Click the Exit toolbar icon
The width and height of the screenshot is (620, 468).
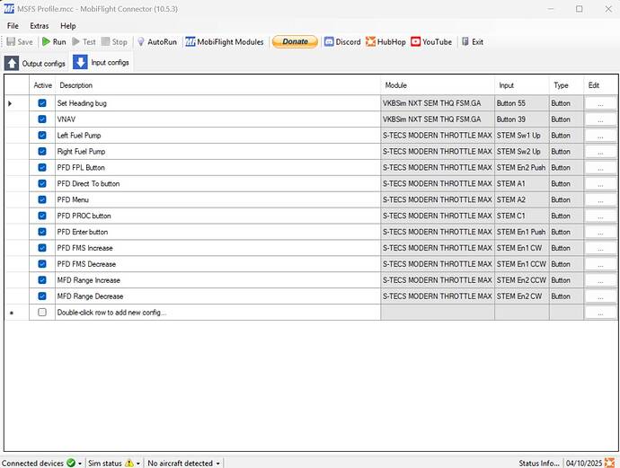(465, 42)
